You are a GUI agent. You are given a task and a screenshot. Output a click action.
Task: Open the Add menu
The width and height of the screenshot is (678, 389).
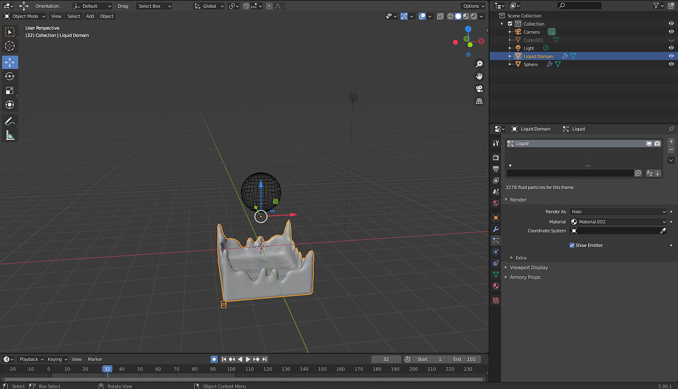(x=90, y=17)
